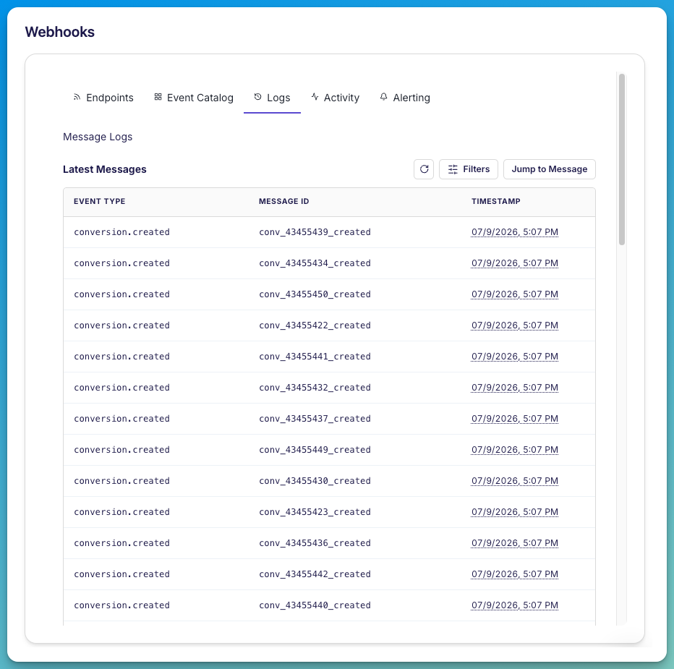Viewport: 674px width, 669px height.
Task: Click the Logs history clock icon
Action: [257, 97]
